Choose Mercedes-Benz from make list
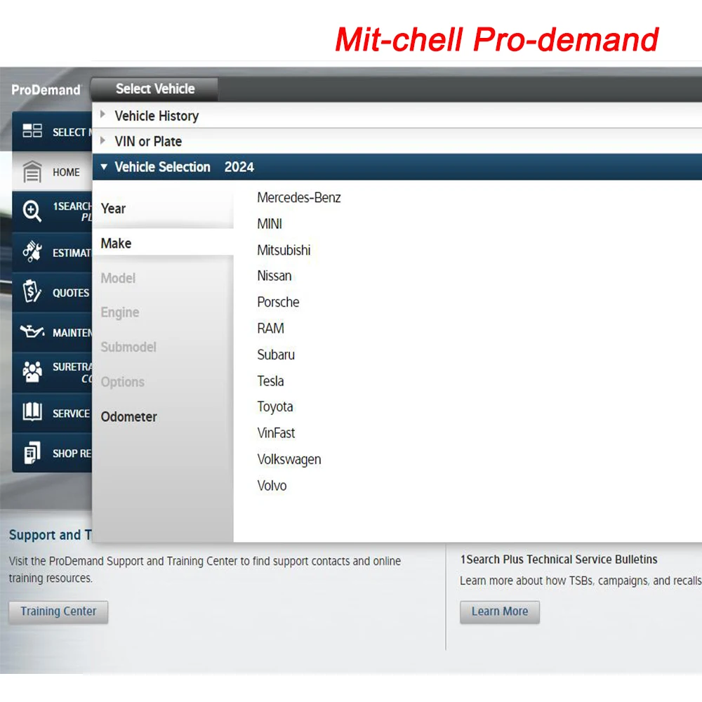702x702 pixels. [298, 197]
